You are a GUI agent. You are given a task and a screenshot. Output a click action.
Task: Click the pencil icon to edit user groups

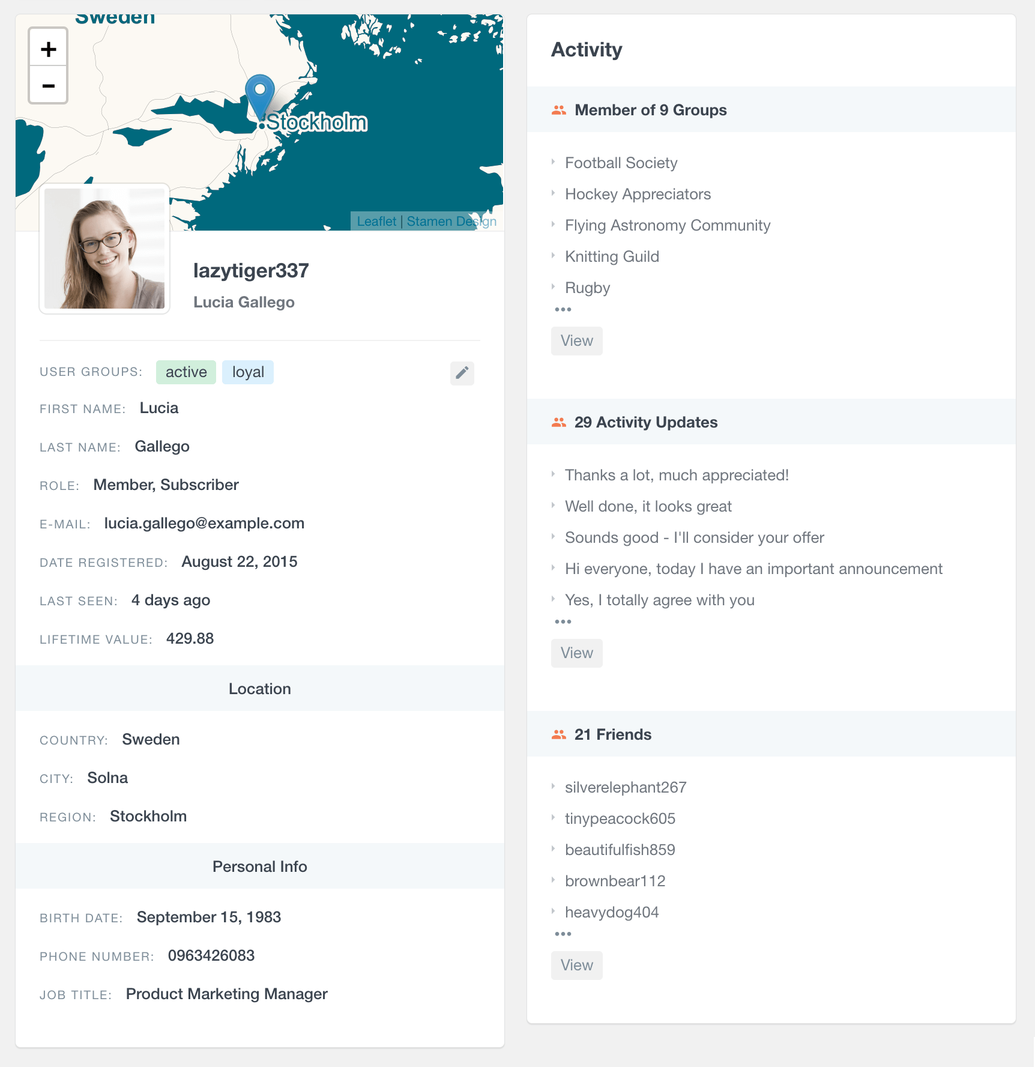(461, 373)
